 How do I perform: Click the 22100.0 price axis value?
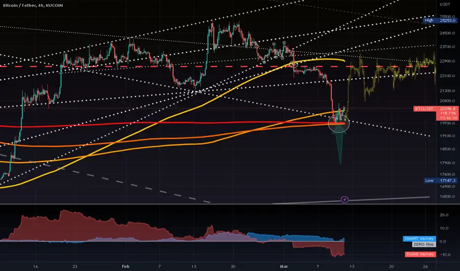447,76
